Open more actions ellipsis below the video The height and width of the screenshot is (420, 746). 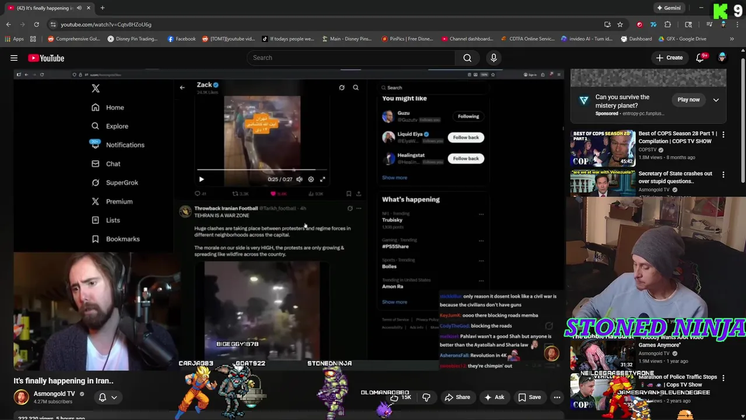(x=557, y=397)
